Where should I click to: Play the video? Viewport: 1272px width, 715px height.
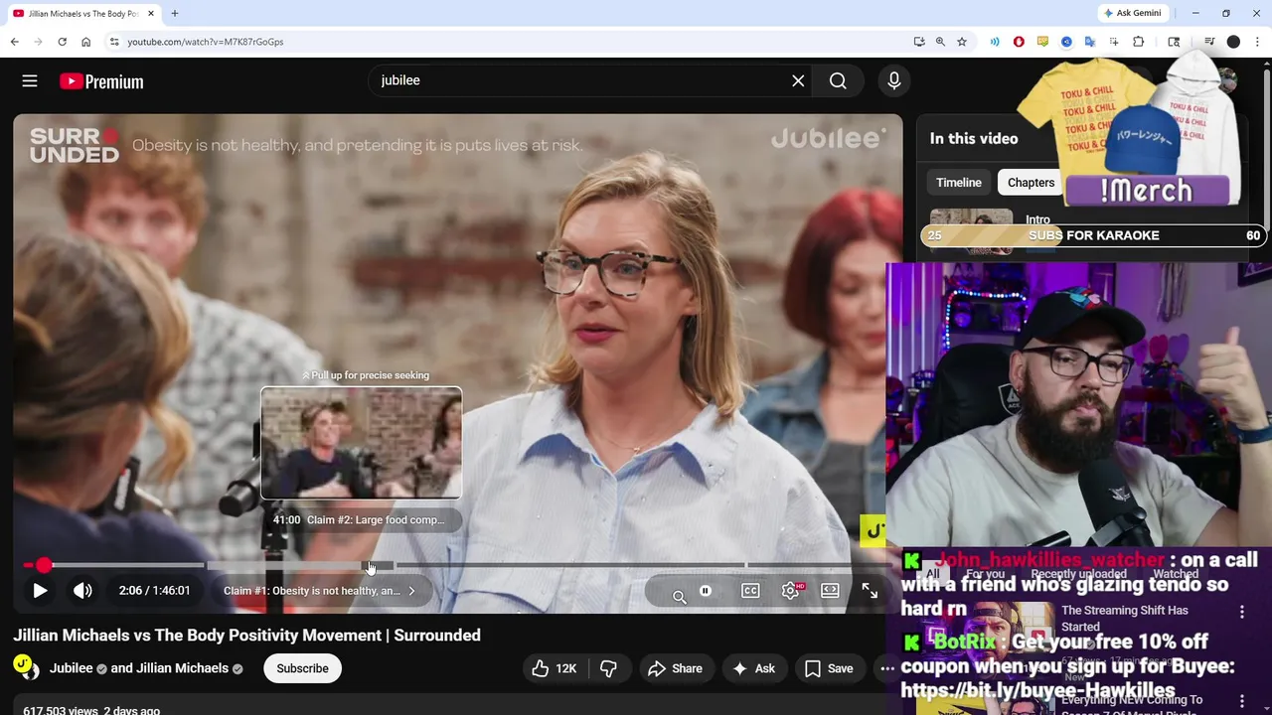click(x=40, y=590)
